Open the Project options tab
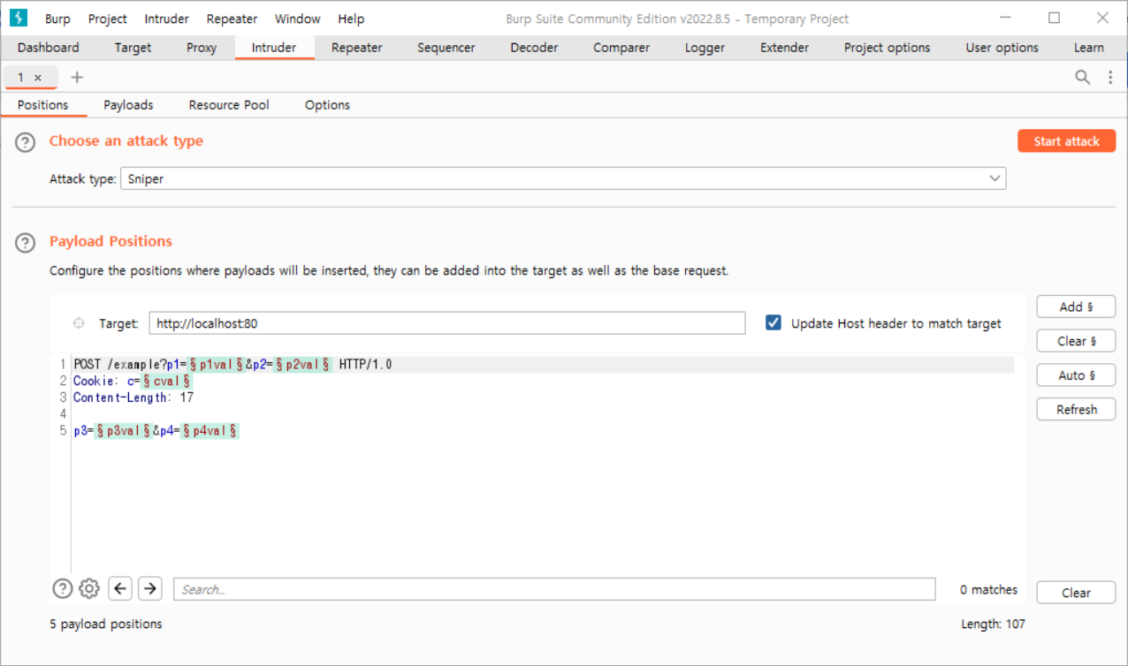 coord(887,48)
